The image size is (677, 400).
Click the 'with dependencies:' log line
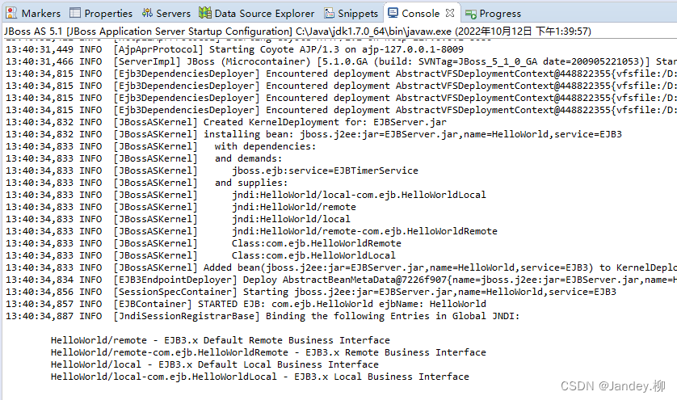point(161,146)
